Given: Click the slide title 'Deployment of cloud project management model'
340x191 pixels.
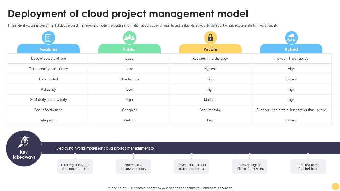Looking at the screenshot, I should pos(128,14).
